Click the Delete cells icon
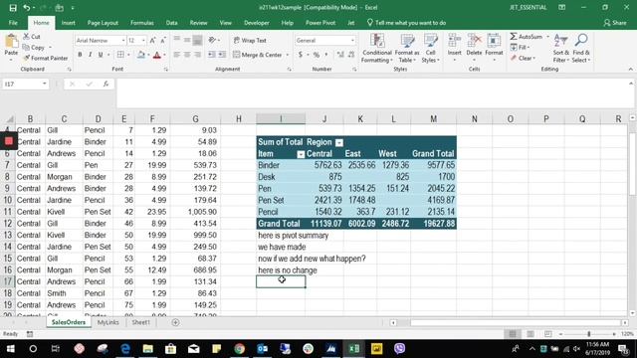 pos(474,42)
